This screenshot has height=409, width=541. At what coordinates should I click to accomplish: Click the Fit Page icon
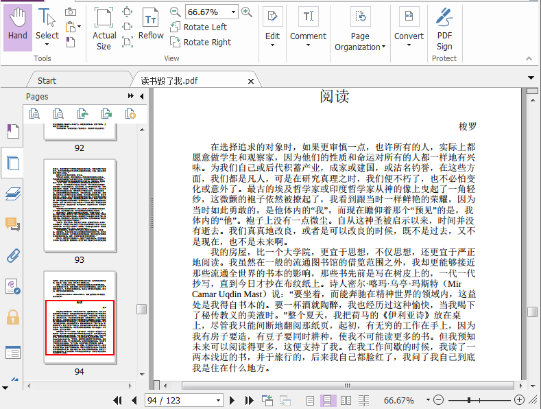(x=127, y=12)
